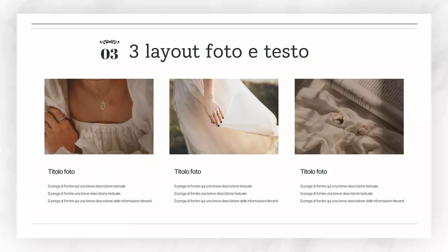Click "Titolo foto" under the necklace photo

pyautogui.click(x=61, y=171)
